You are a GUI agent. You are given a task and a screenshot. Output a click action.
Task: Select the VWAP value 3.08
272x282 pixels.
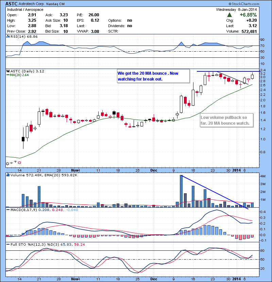coord(95,31)
